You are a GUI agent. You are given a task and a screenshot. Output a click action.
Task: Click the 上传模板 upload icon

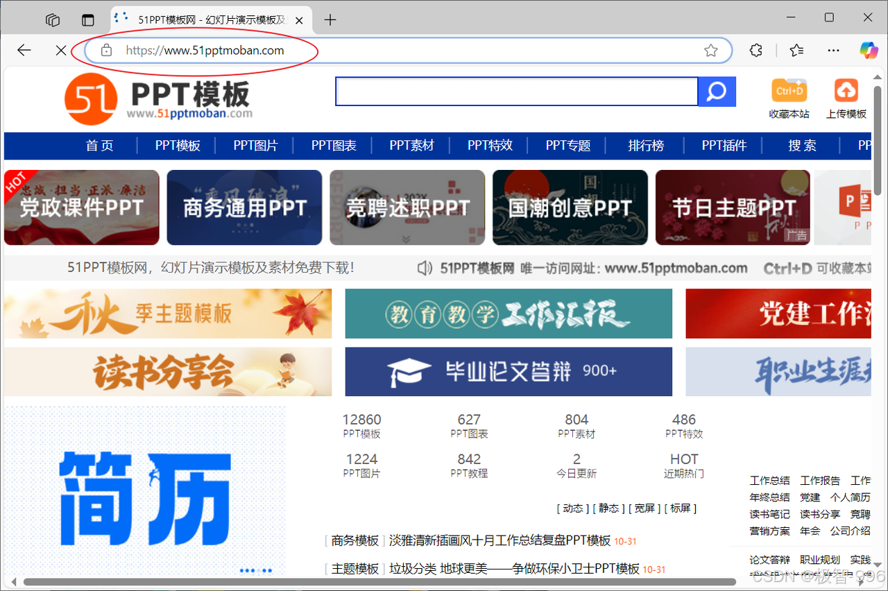[x=846, y=90]
